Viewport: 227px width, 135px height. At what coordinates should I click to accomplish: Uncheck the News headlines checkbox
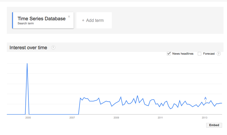(169, 54)
